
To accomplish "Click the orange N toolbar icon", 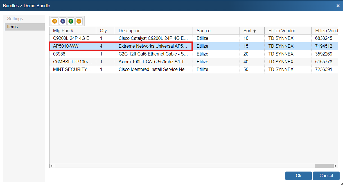I will point(55,21).
